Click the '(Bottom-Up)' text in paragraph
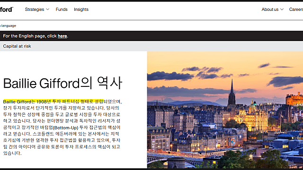Viewport: 303px width, 170px height. click(x=65, y=127)
